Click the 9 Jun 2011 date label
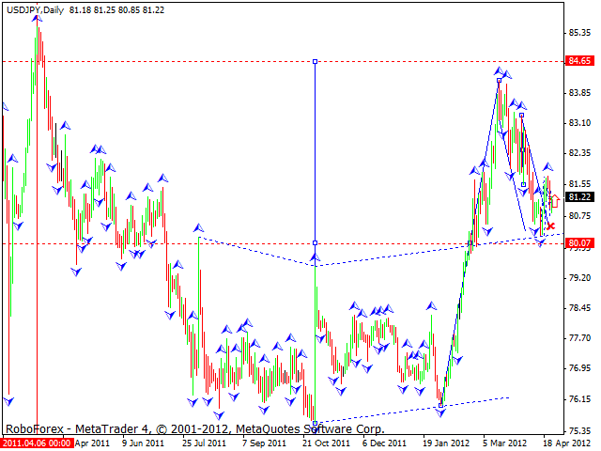601x451 pixels. click(143, 443)
